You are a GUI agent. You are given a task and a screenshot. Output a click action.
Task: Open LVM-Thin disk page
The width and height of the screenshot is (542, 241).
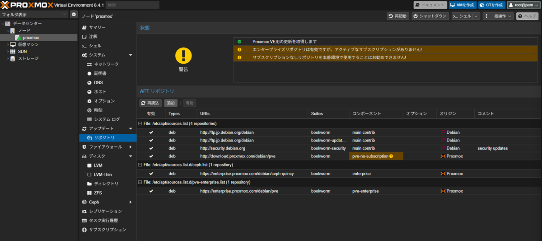click(103, 175)
